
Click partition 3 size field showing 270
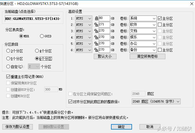[x=104, y=31]
